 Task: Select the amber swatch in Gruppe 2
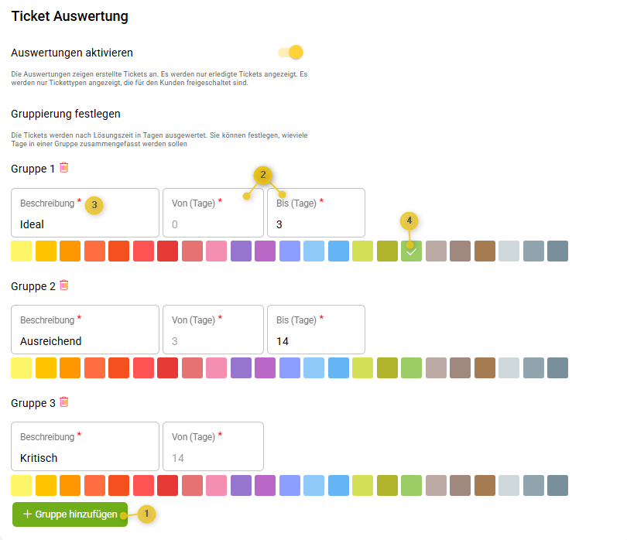point(46,367)
